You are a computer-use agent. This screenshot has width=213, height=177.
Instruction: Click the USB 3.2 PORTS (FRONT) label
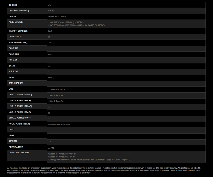coord(20,95)
